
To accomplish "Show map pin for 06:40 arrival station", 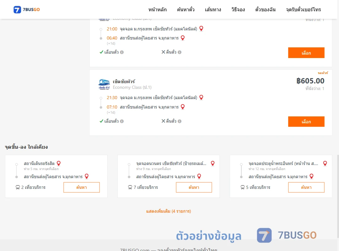I will click(x=183, y=38).
